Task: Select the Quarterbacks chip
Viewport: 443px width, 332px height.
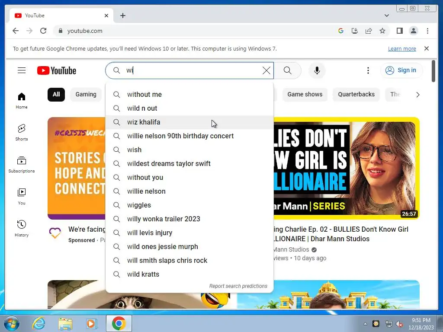Action: coord(356,94)
